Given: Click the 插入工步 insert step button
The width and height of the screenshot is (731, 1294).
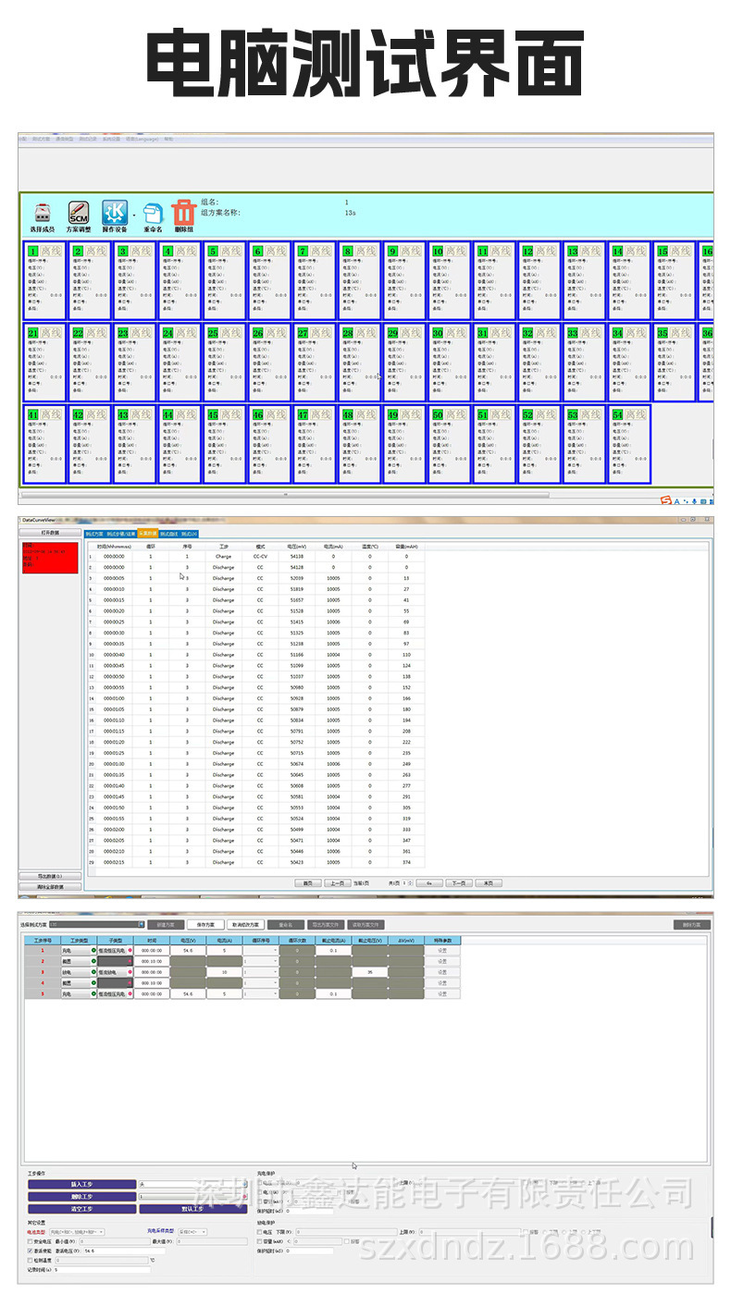Looking at the screenshot, I should 82,1184.
